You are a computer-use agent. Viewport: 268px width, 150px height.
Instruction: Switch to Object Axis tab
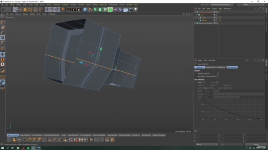[221, 67]
